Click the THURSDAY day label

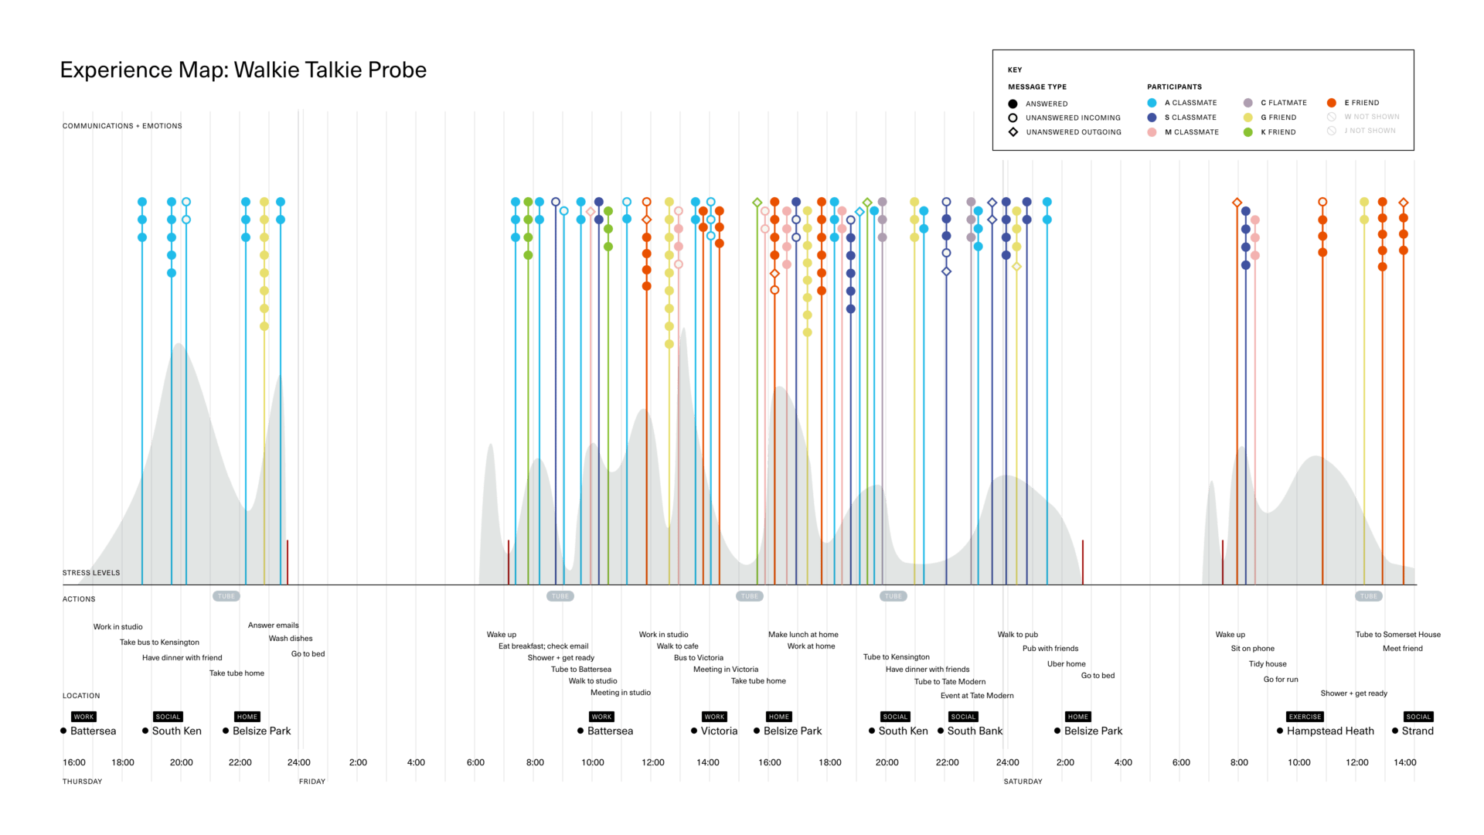[82, 782]
